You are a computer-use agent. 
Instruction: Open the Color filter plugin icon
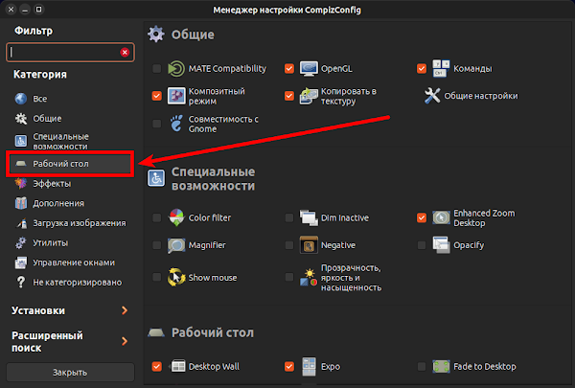tap(176, 217)
